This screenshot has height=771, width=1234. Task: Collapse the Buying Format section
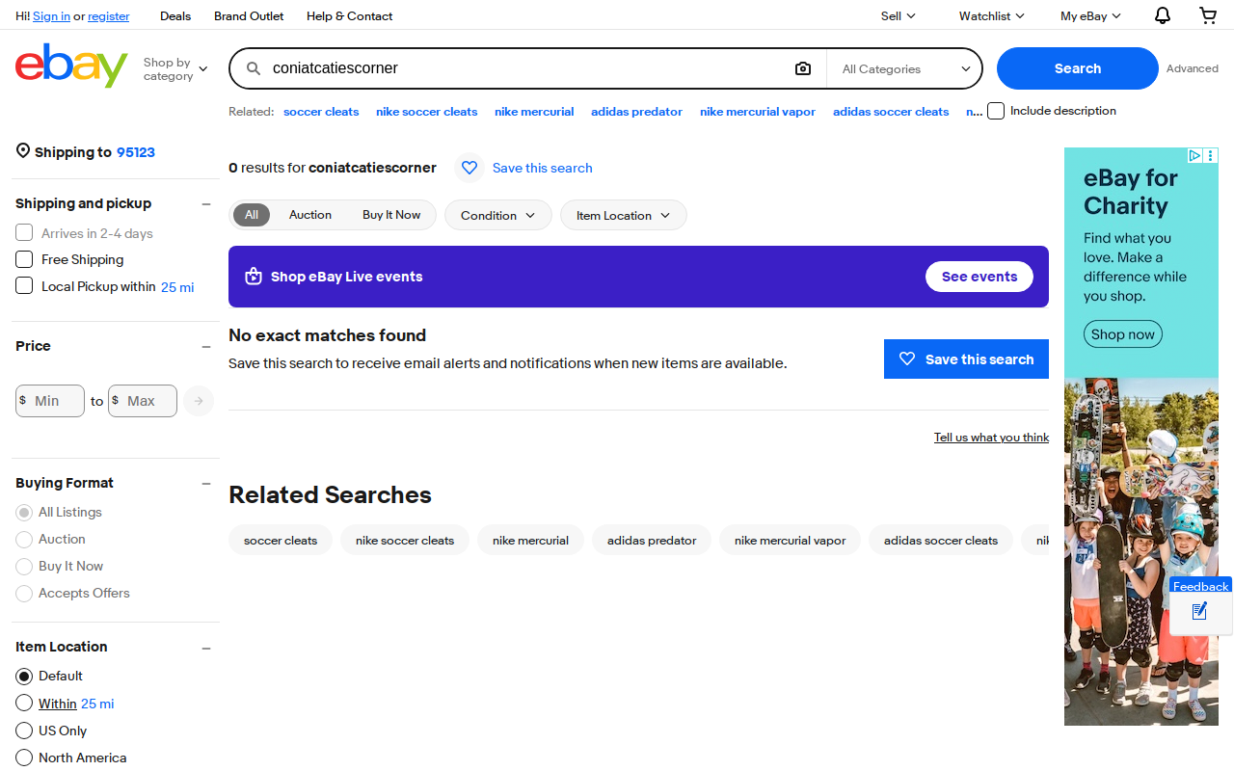[205, 484]
